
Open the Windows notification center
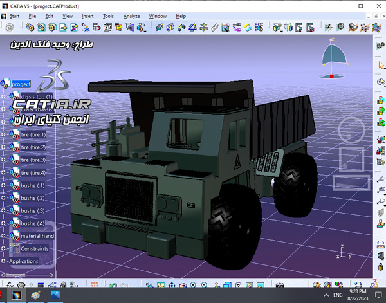378,295
